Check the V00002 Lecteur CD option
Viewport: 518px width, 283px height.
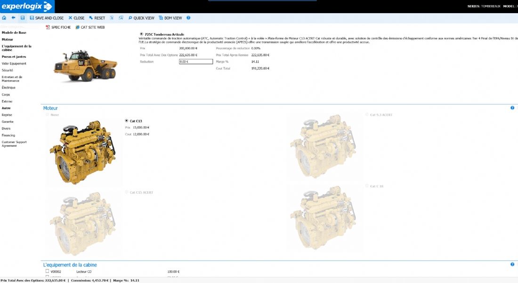[47, 271]
